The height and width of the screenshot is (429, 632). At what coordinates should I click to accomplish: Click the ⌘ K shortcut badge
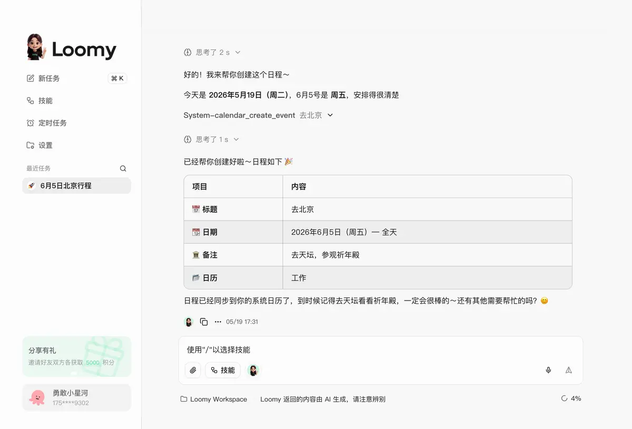pyautogui.click(x=117, y=78)
